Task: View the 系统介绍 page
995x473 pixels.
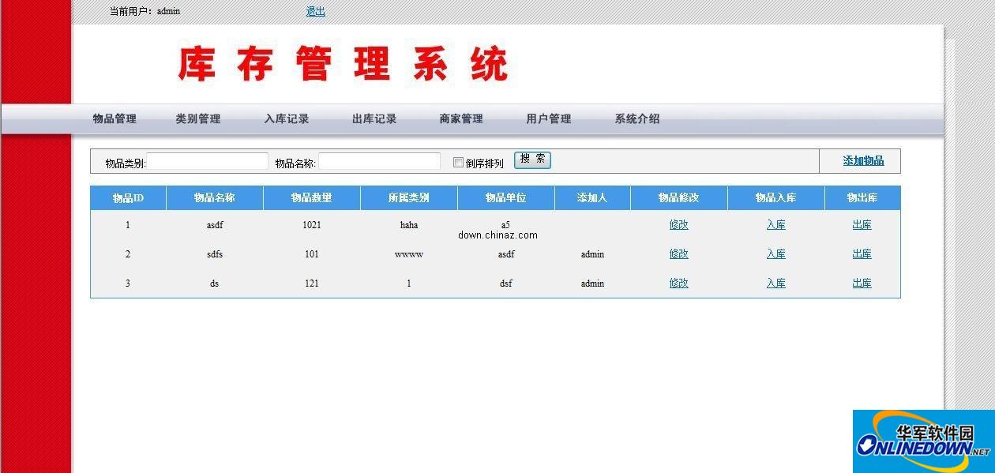Action: click(x=637, y=118)
